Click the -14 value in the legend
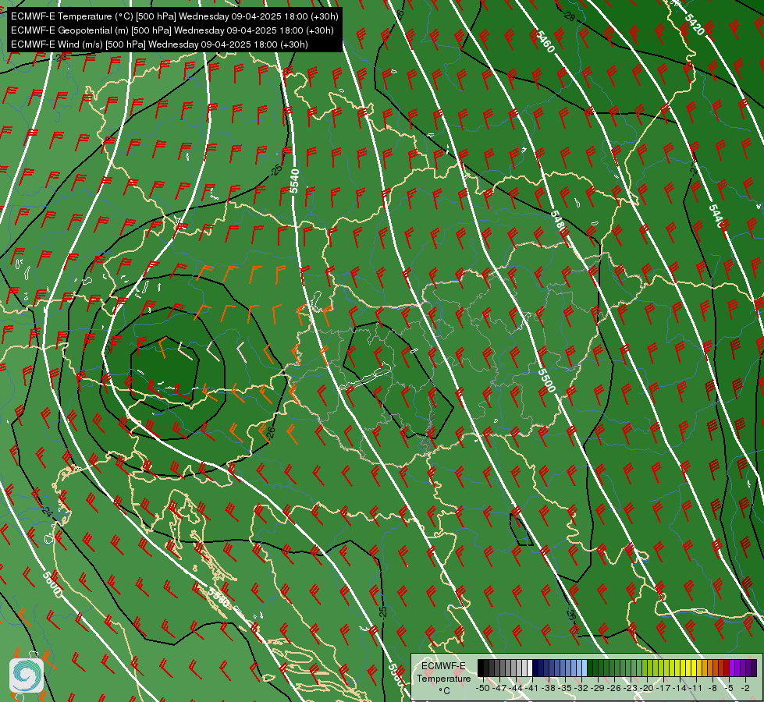Screen dimensions: 764x702 (x=680, y=688)
